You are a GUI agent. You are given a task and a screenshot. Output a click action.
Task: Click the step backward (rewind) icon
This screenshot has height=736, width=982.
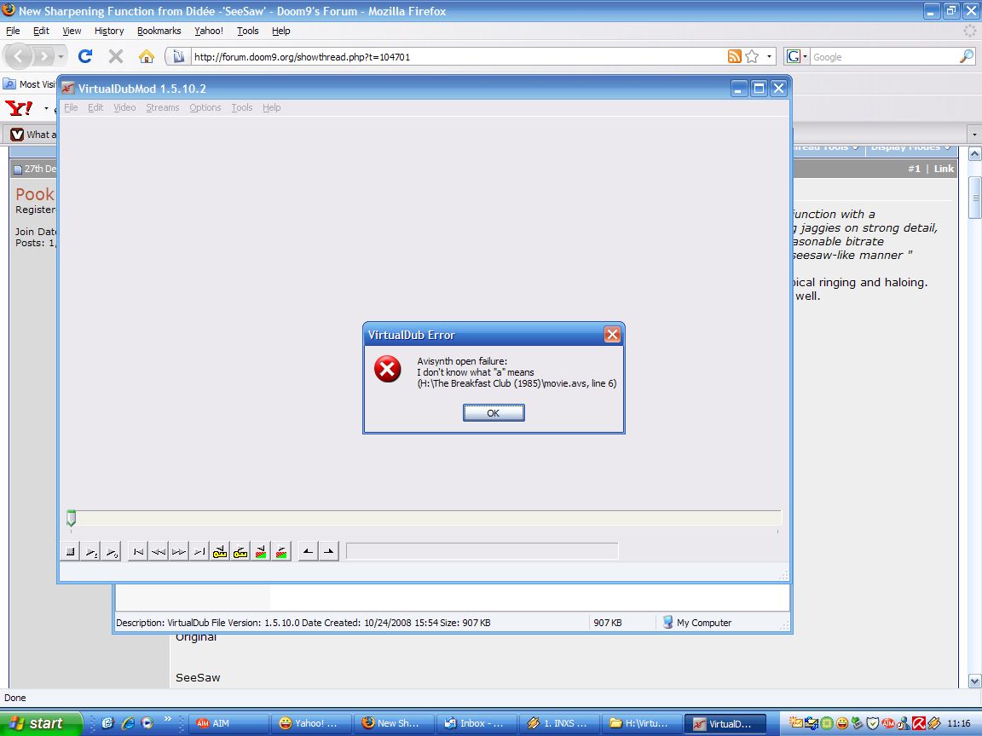tap(159, 551)
